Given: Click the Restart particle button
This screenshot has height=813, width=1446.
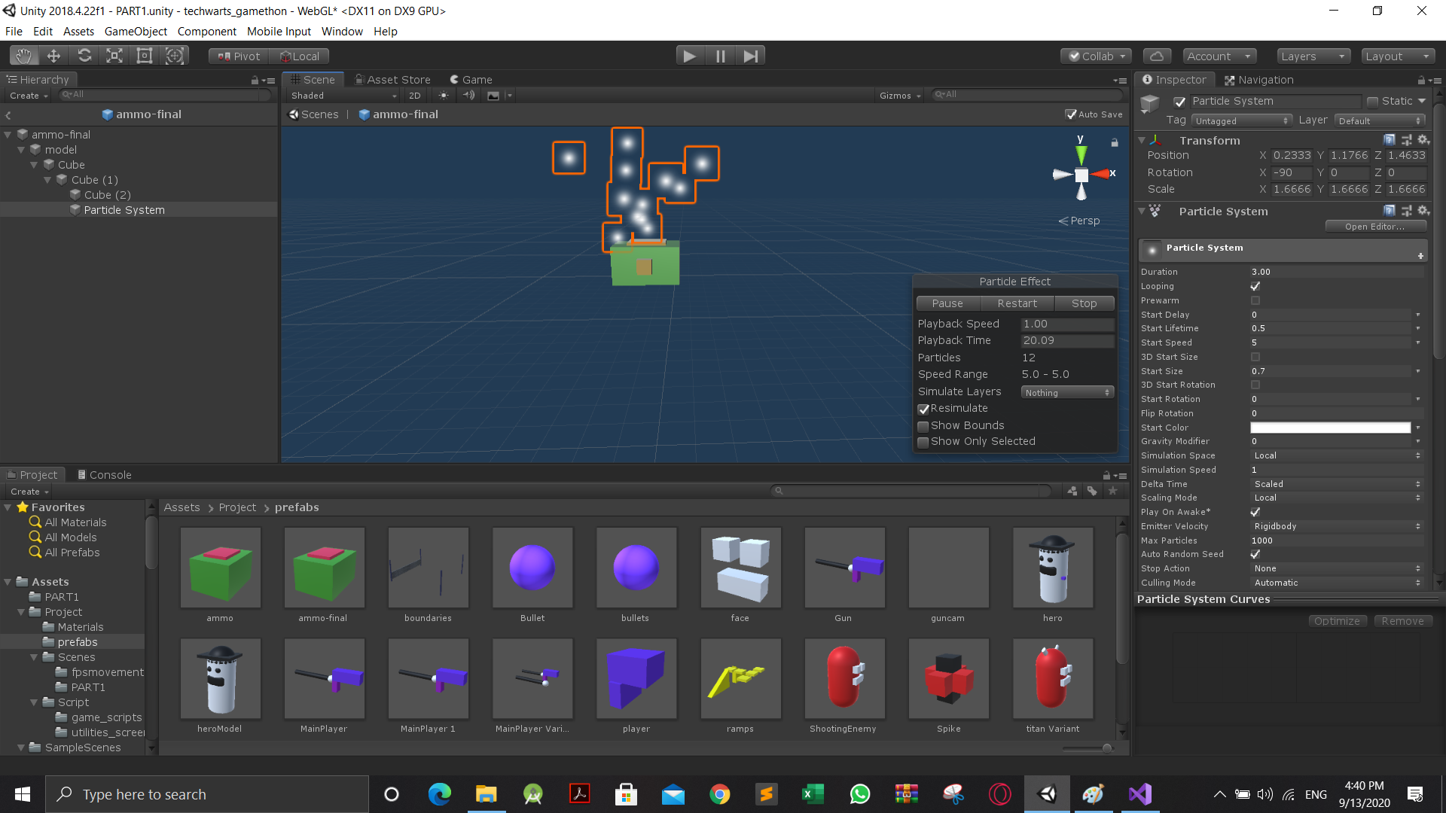Looking at the screenshot, I should tap(1017, 303).
